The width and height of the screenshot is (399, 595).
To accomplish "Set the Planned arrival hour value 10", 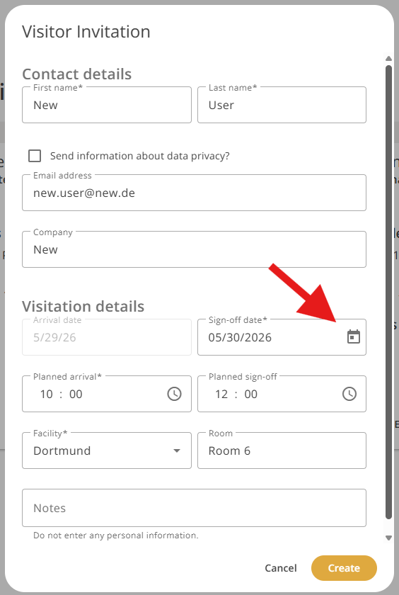I will pos(47,395).
